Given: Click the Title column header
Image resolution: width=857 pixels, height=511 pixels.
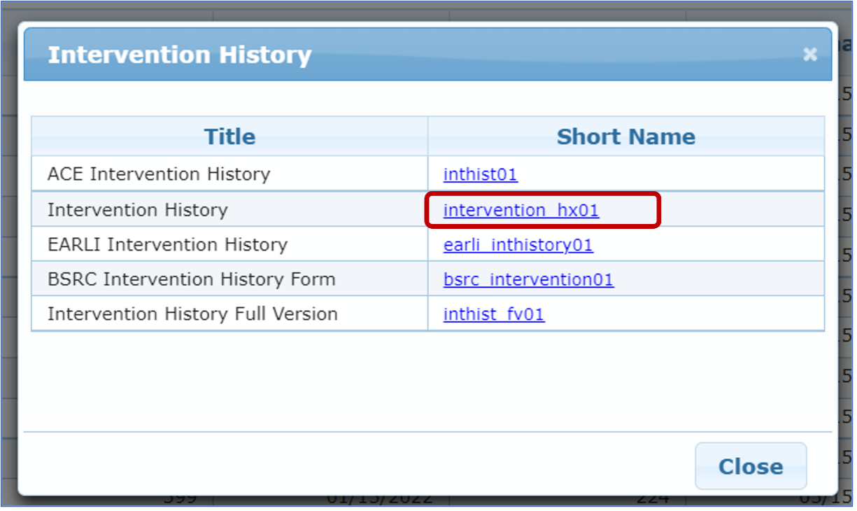Looking at the screenshot, I should coord(229,136).
